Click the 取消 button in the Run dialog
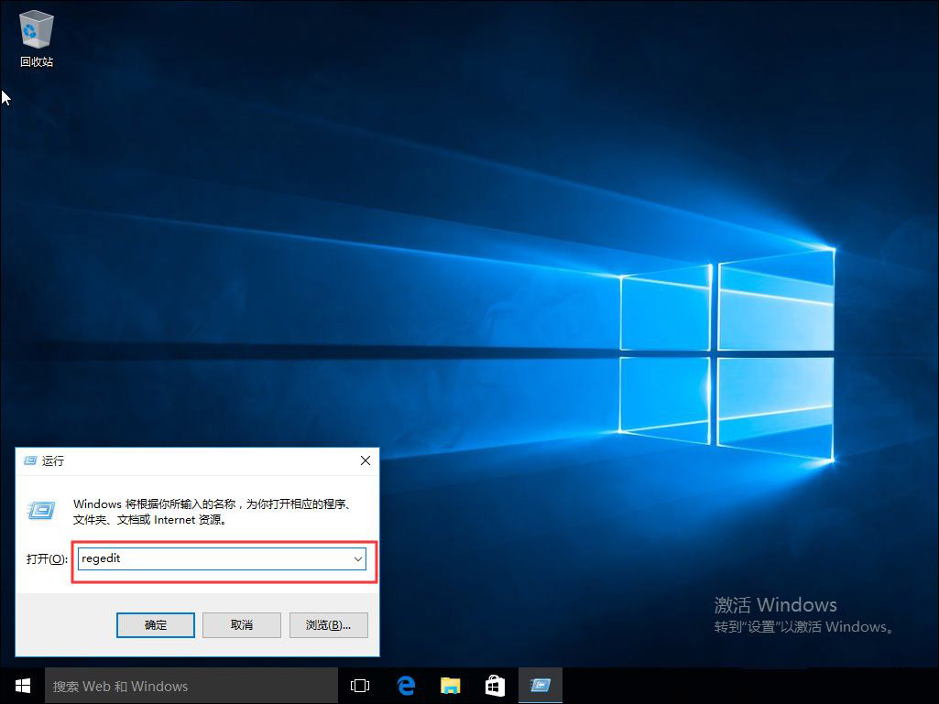The width and height of the screenshot is (939, 704). pos(242,624)
